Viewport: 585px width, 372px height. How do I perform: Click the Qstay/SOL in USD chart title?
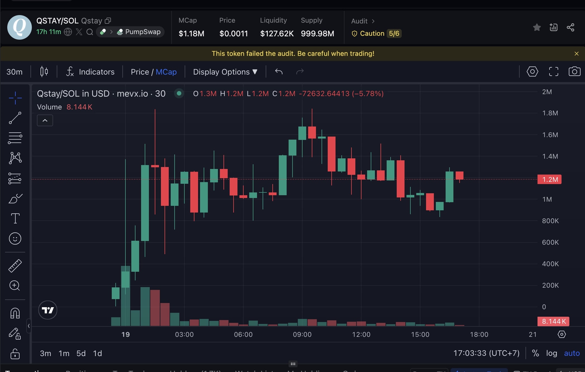pos(101,94)
